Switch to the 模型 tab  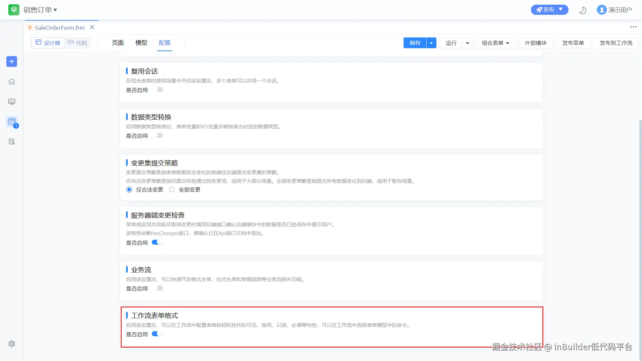pos(141,43)
